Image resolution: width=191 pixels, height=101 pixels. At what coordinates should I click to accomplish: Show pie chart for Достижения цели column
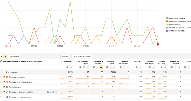80,67
